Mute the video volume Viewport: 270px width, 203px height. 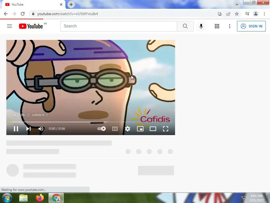(41, 129)
